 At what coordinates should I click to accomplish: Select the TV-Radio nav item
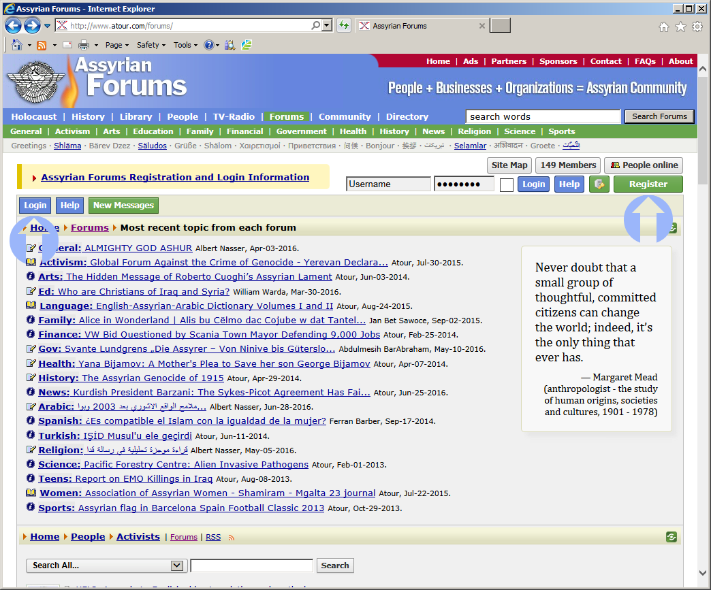coord(234,116)
